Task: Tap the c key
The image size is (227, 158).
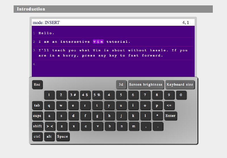Action: click(x=86, y=126)
